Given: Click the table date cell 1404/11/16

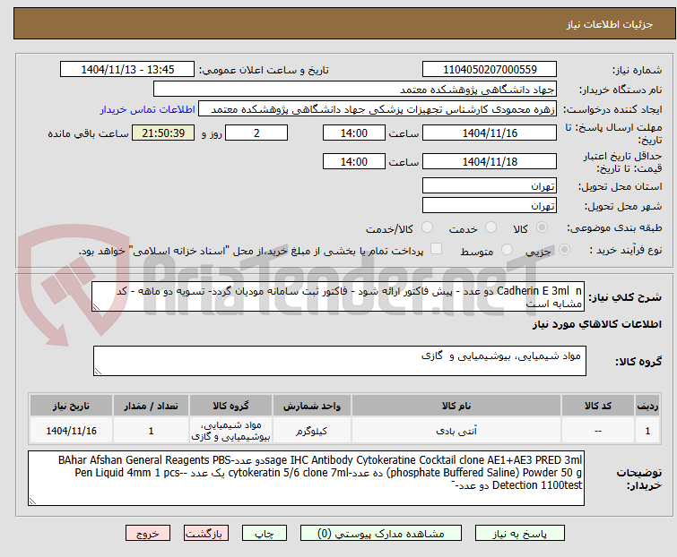Looking at the screenshot, I should pos(71,431).
